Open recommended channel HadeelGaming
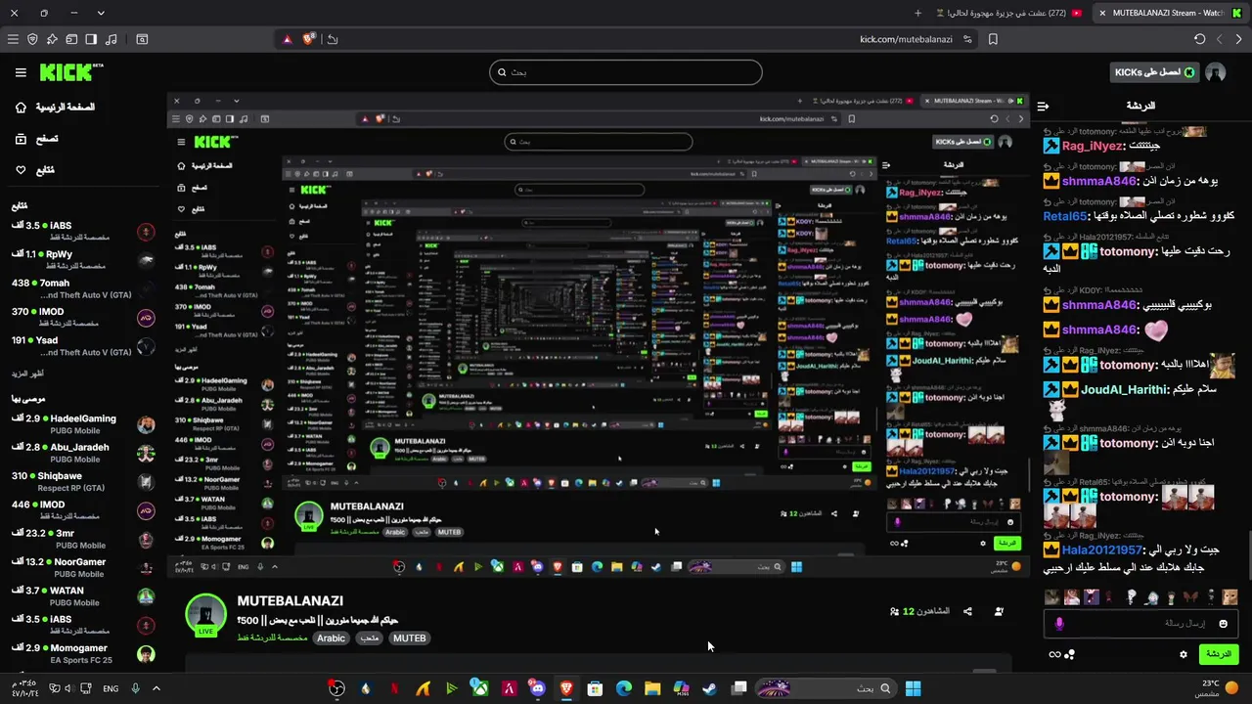The height and width of the screenshot is (704, 1252). point(83,424)
